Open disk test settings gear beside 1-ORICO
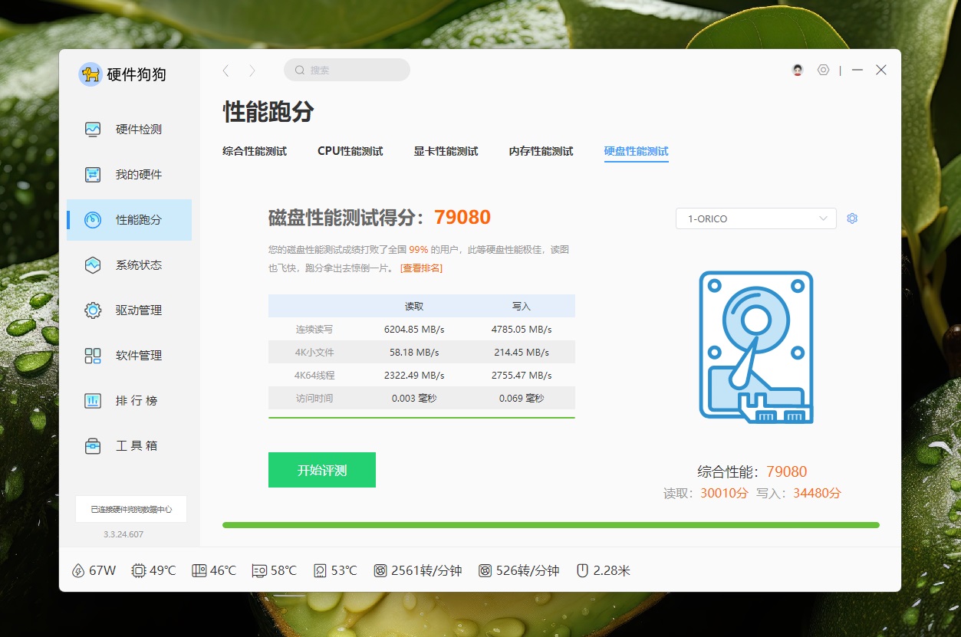This screenshot has width=961, height=637. (852, 218)
